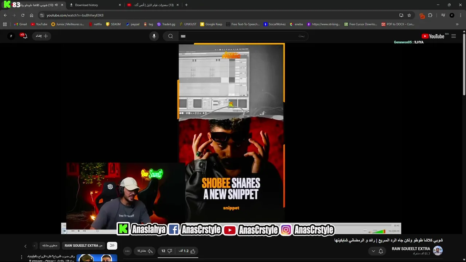Screen dimensions: 466x262
Task: Open the browser home page icon
Action: click(31, 15)
